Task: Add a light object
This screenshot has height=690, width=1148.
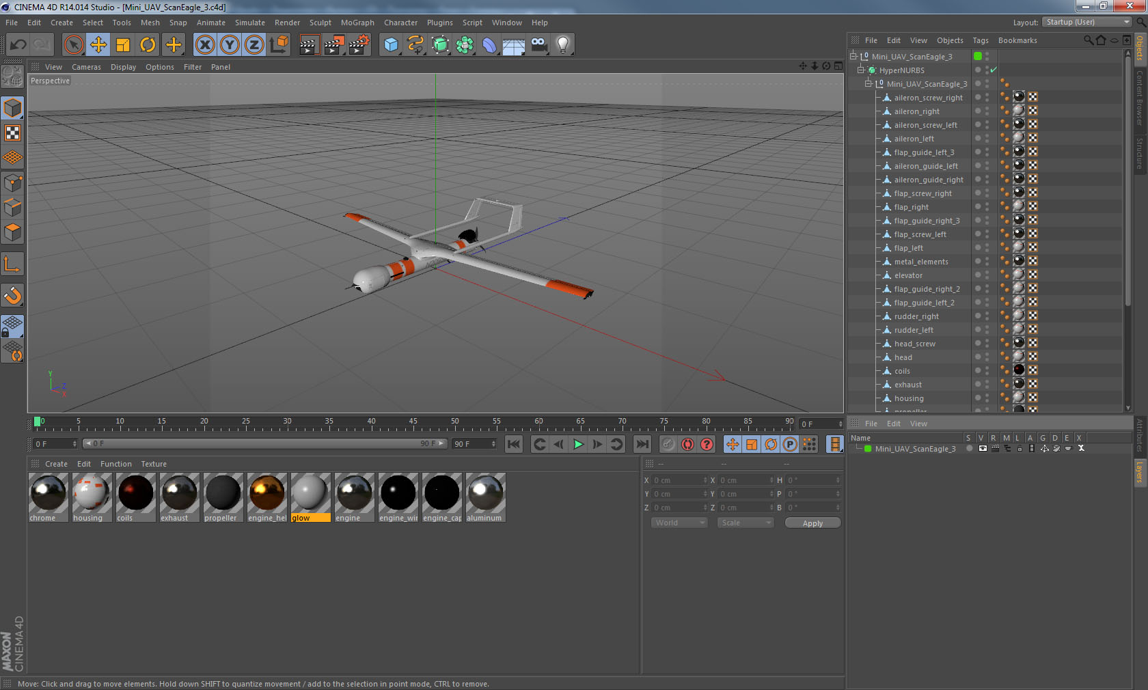Action: 563,45
